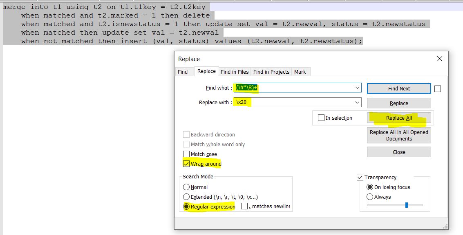Viewport: 463px width, 235px height.
Task: Adjust the transparency slider
Action: coord(406,206)
